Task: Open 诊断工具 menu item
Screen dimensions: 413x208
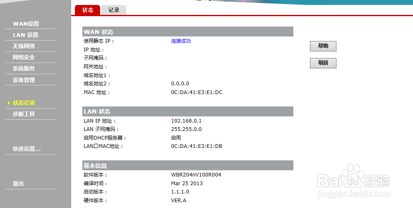Action: click(x=24, y=114)
